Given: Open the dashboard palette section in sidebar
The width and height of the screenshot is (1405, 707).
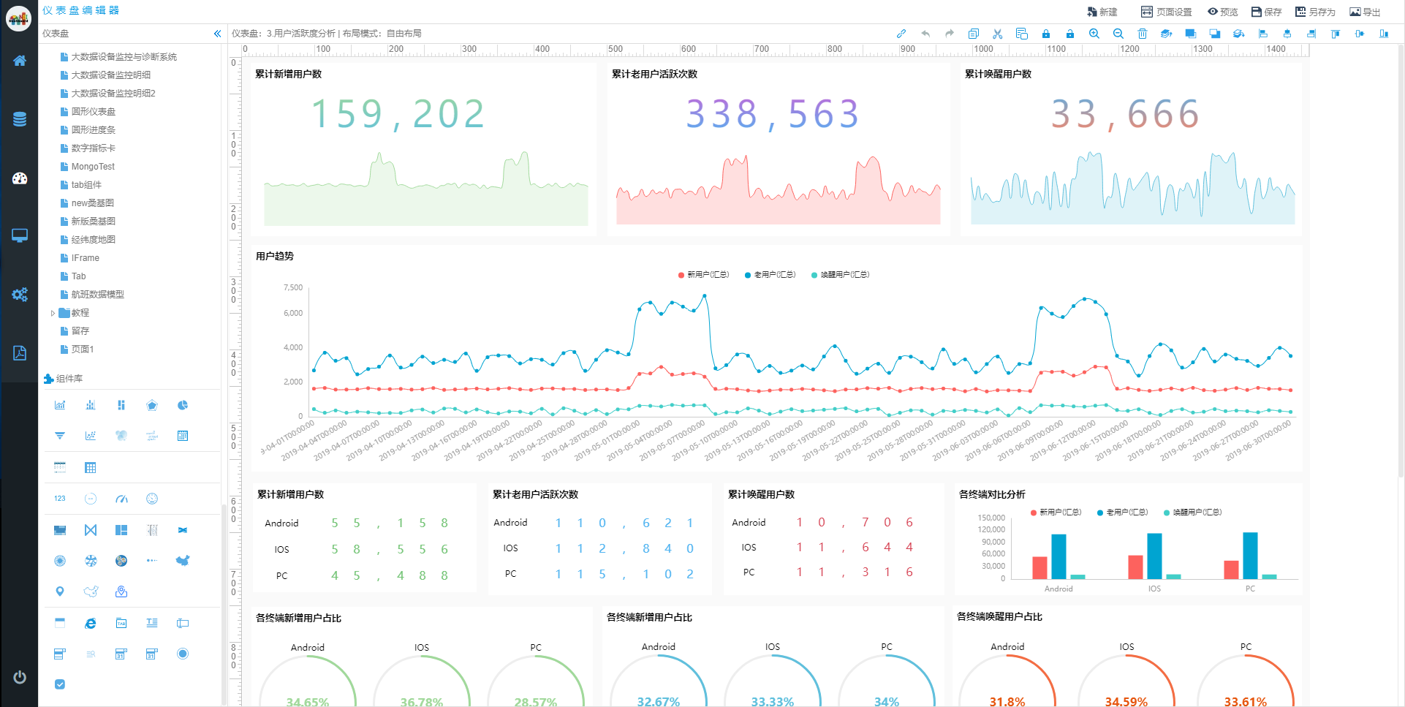Looking at the screenshot, I should tap(20, 178).
